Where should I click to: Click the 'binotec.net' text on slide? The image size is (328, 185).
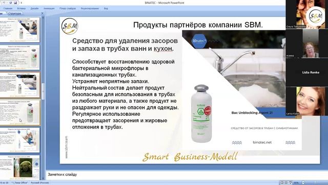(262, 142)
